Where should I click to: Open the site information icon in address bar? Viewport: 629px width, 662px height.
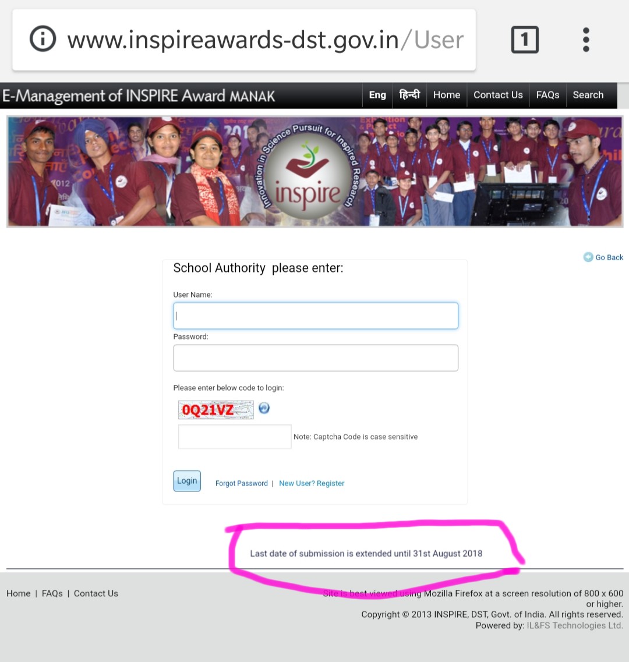[43, 39]
